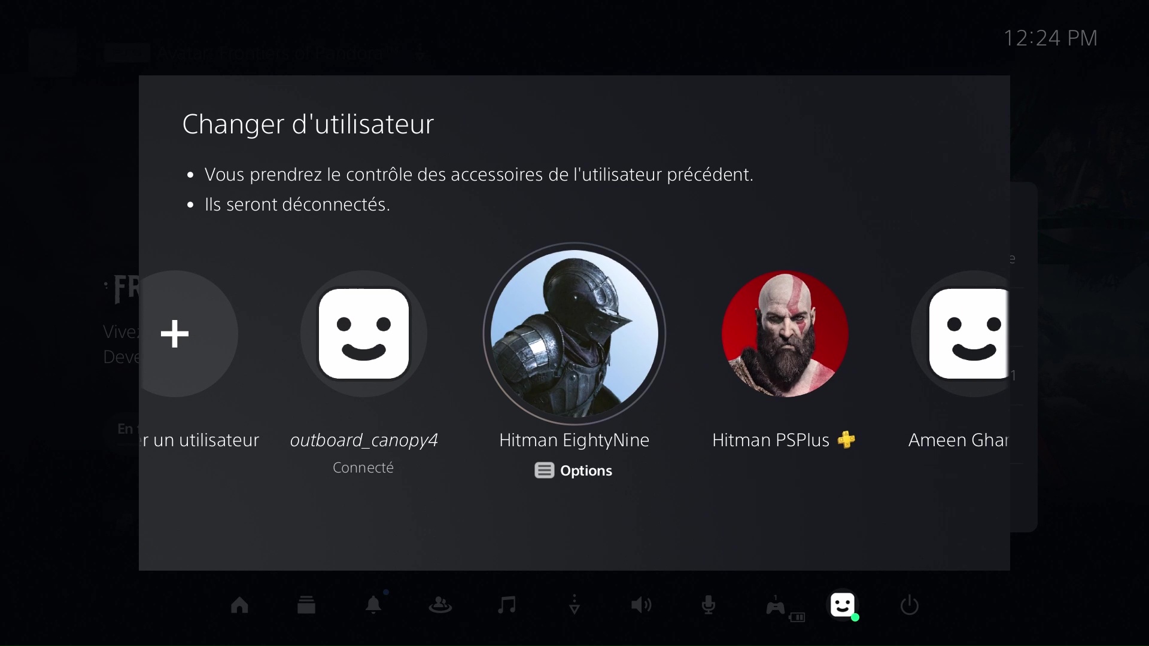Click 'Vous prendrez le contrôle' bullet text

(x=479, y=175)
